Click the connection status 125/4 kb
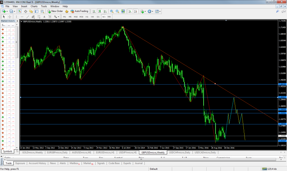 [269, 169]
